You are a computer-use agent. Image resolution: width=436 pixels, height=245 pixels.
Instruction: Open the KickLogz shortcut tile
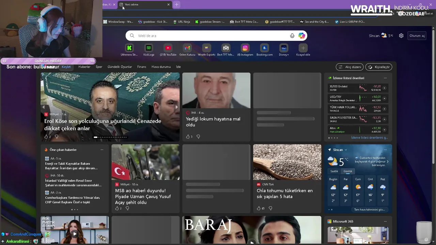[x=149, y=50]
